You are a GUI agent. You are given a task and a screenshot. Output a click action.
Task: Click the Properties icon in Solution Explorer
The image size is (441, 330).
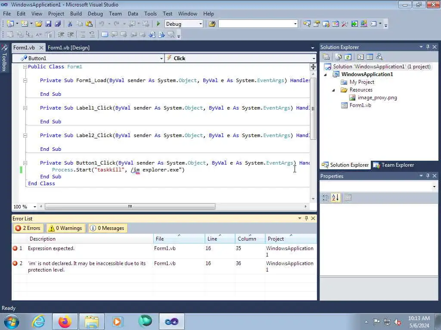[326, 57]
